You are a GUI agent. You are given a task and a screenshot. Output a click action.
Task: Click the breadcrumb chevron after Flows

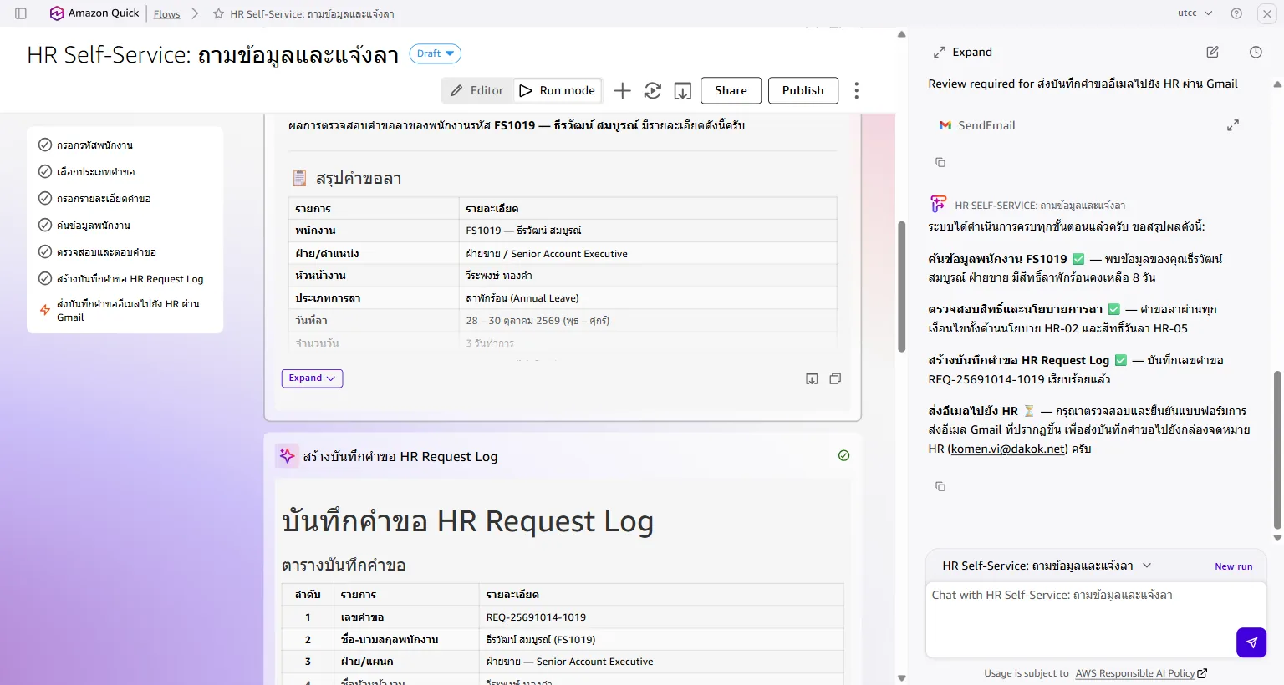195,14
